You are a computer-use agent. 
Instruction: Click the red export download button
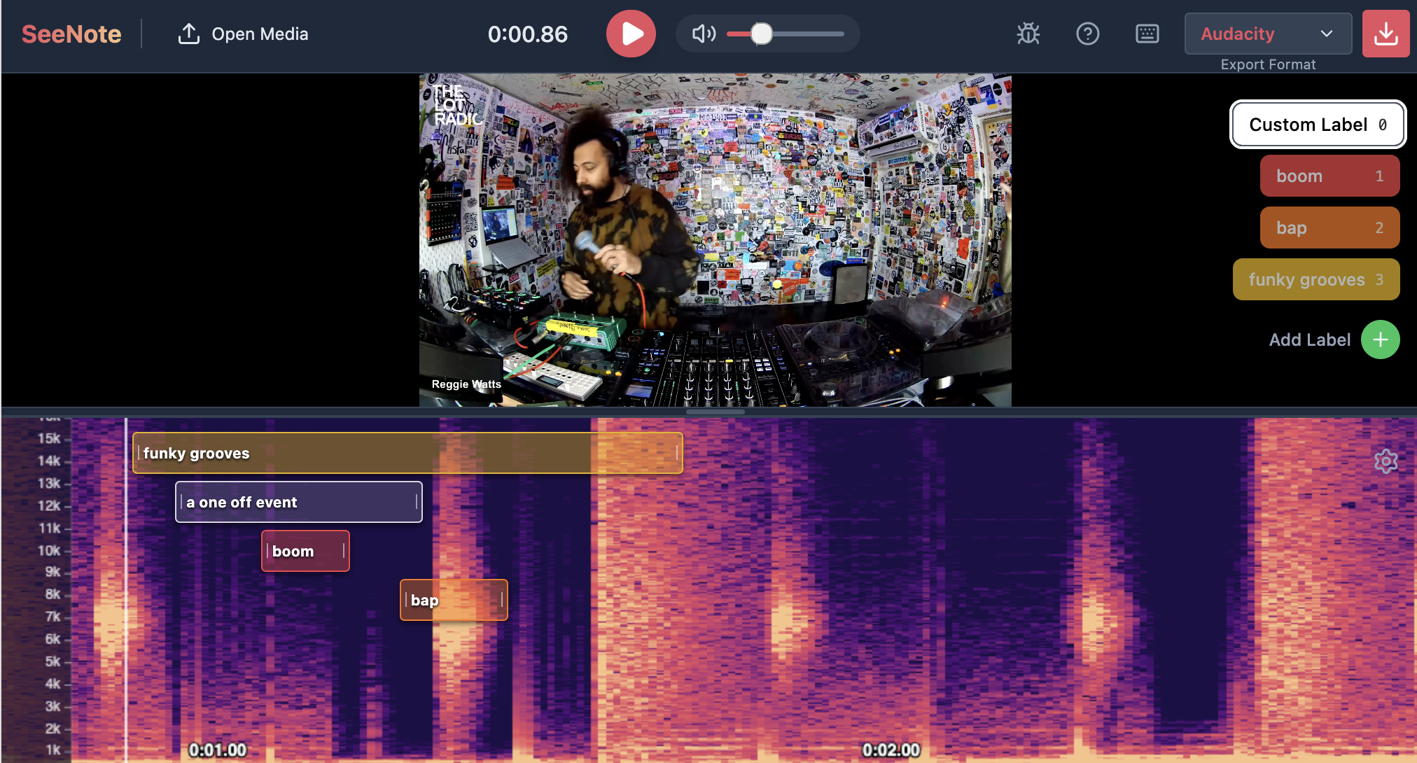[1385, 34]
